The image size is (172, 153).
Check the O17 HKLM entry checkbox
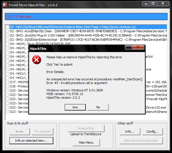pos(7,82)
